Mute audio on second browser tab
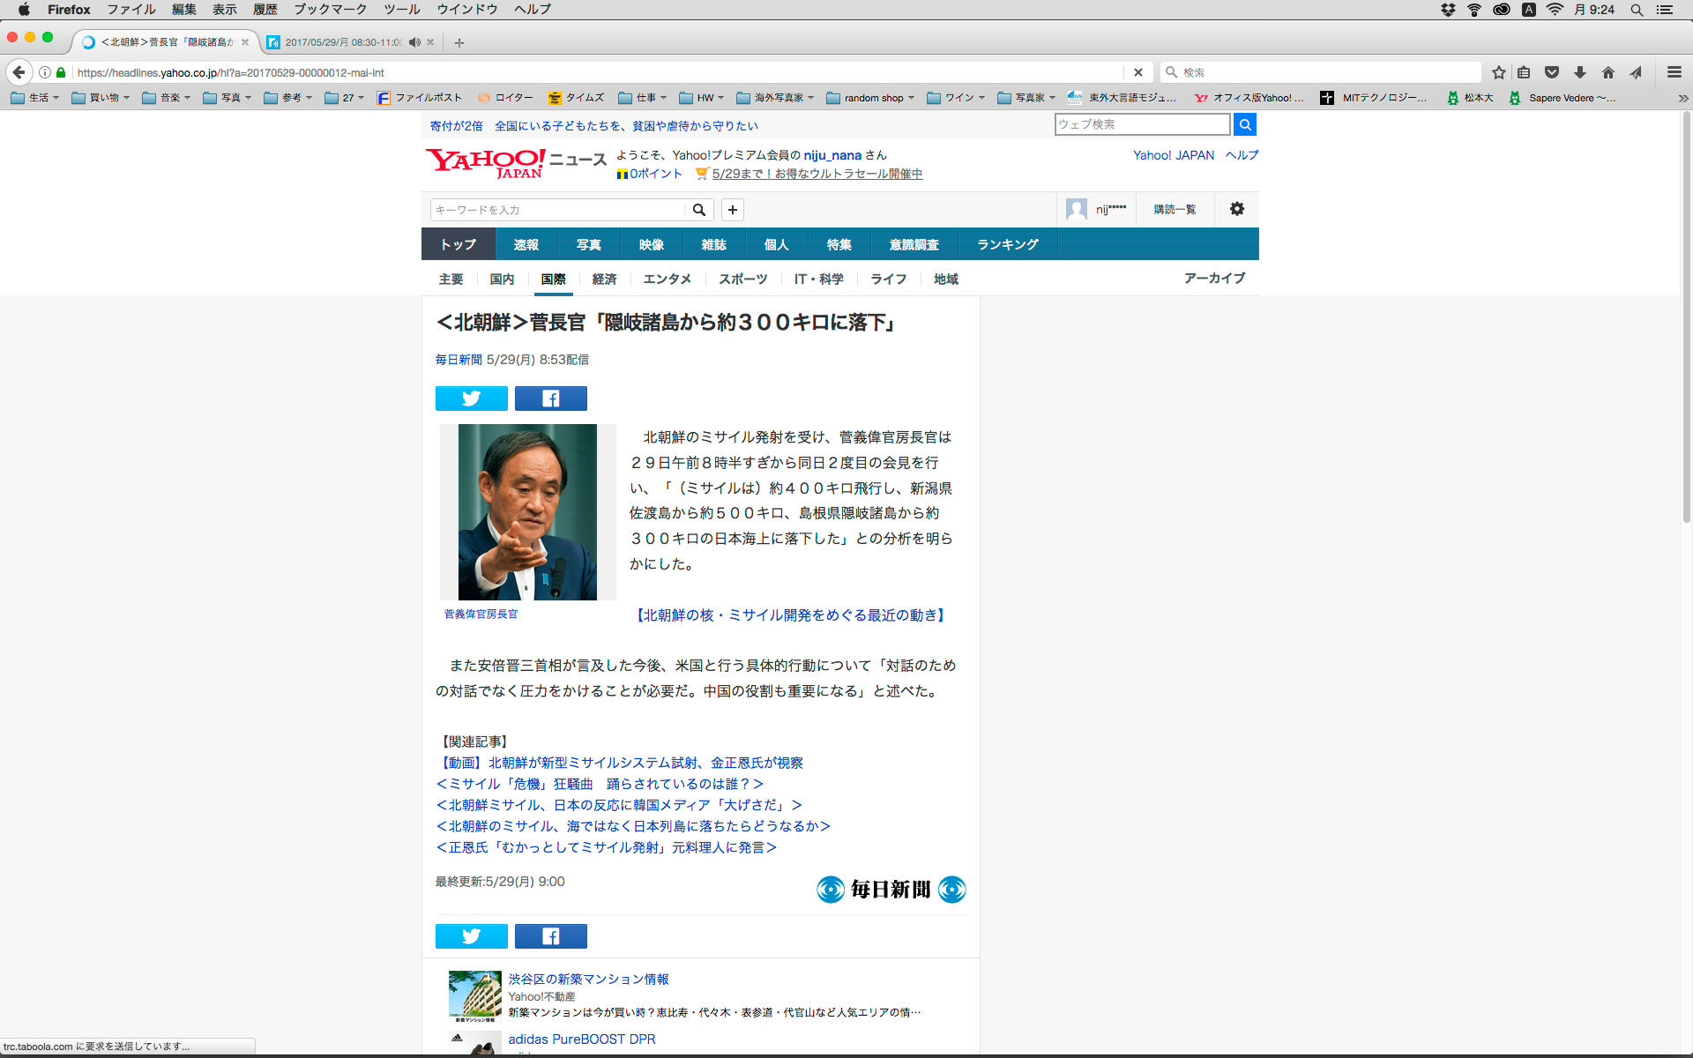This screenshot has height=1058, width=1693. tap(414, 42)
